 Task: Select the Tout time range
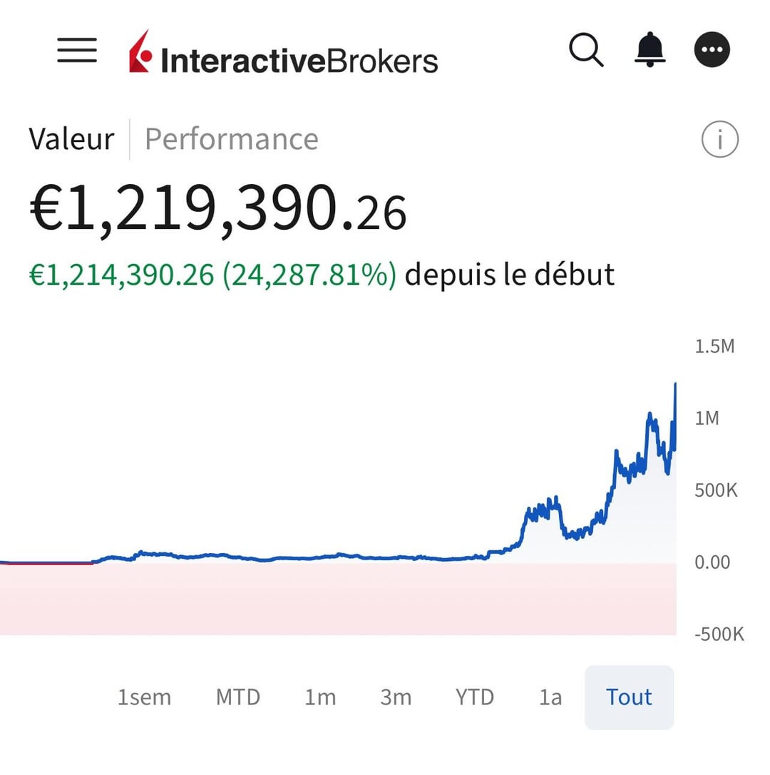tap(629, 697)
